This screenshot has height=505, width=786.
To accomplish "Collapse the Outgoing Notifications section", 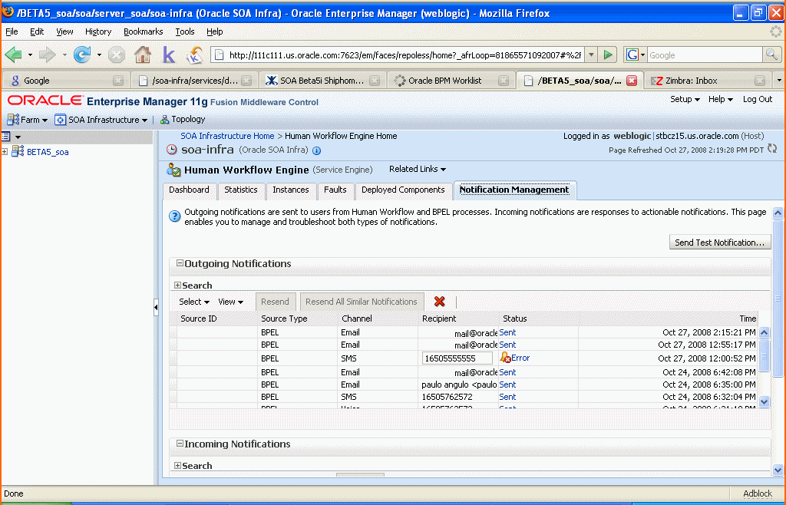I will (x=180, y=262).
